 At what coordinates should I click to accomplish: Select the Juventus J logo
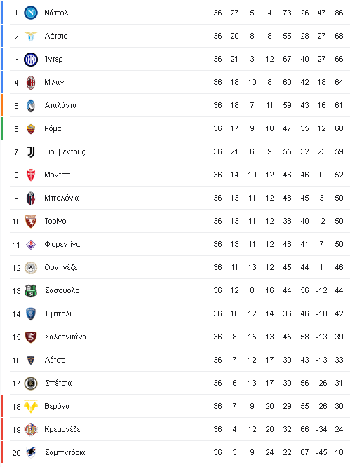coord(31,152)
